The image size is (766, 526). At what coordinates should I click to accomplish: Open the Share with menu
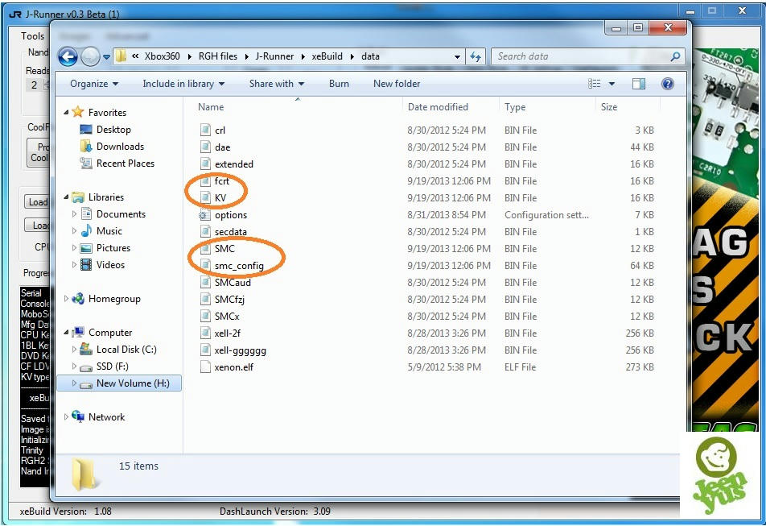[x=276, y=84]
